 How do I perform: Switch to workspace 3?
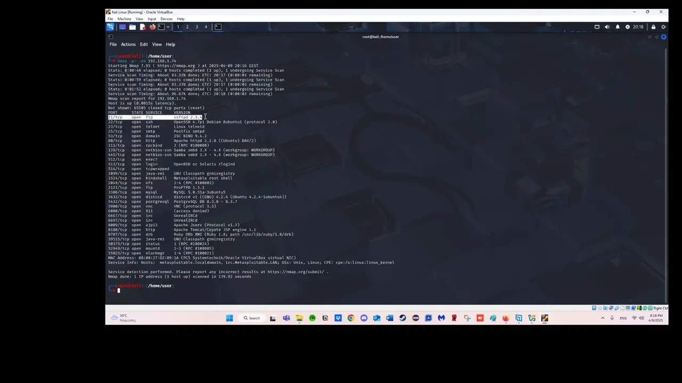coord(197,27)
